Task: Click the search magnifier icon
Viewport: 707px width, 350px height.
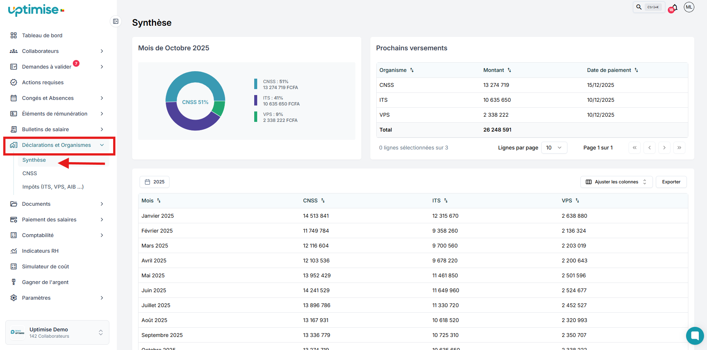Action: 639,7
